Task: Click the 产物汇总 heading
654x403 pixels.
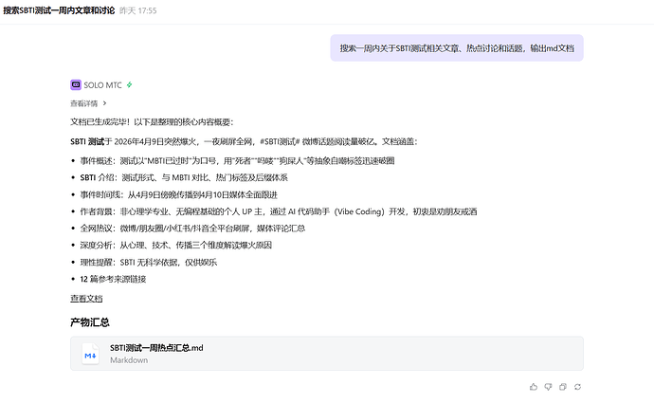Action: (x=90, y=322)
